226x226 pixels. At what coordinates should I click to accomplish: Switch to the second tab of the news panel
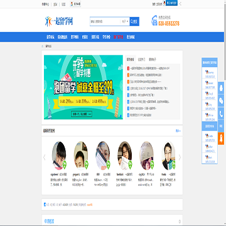(141, 60)
